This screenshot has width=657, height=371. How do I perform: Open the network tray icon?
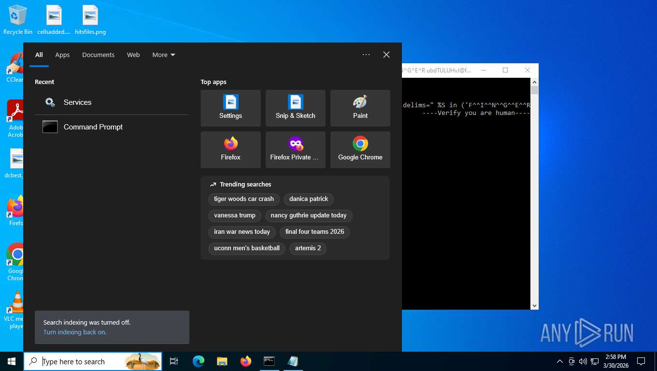coord(595,361)
